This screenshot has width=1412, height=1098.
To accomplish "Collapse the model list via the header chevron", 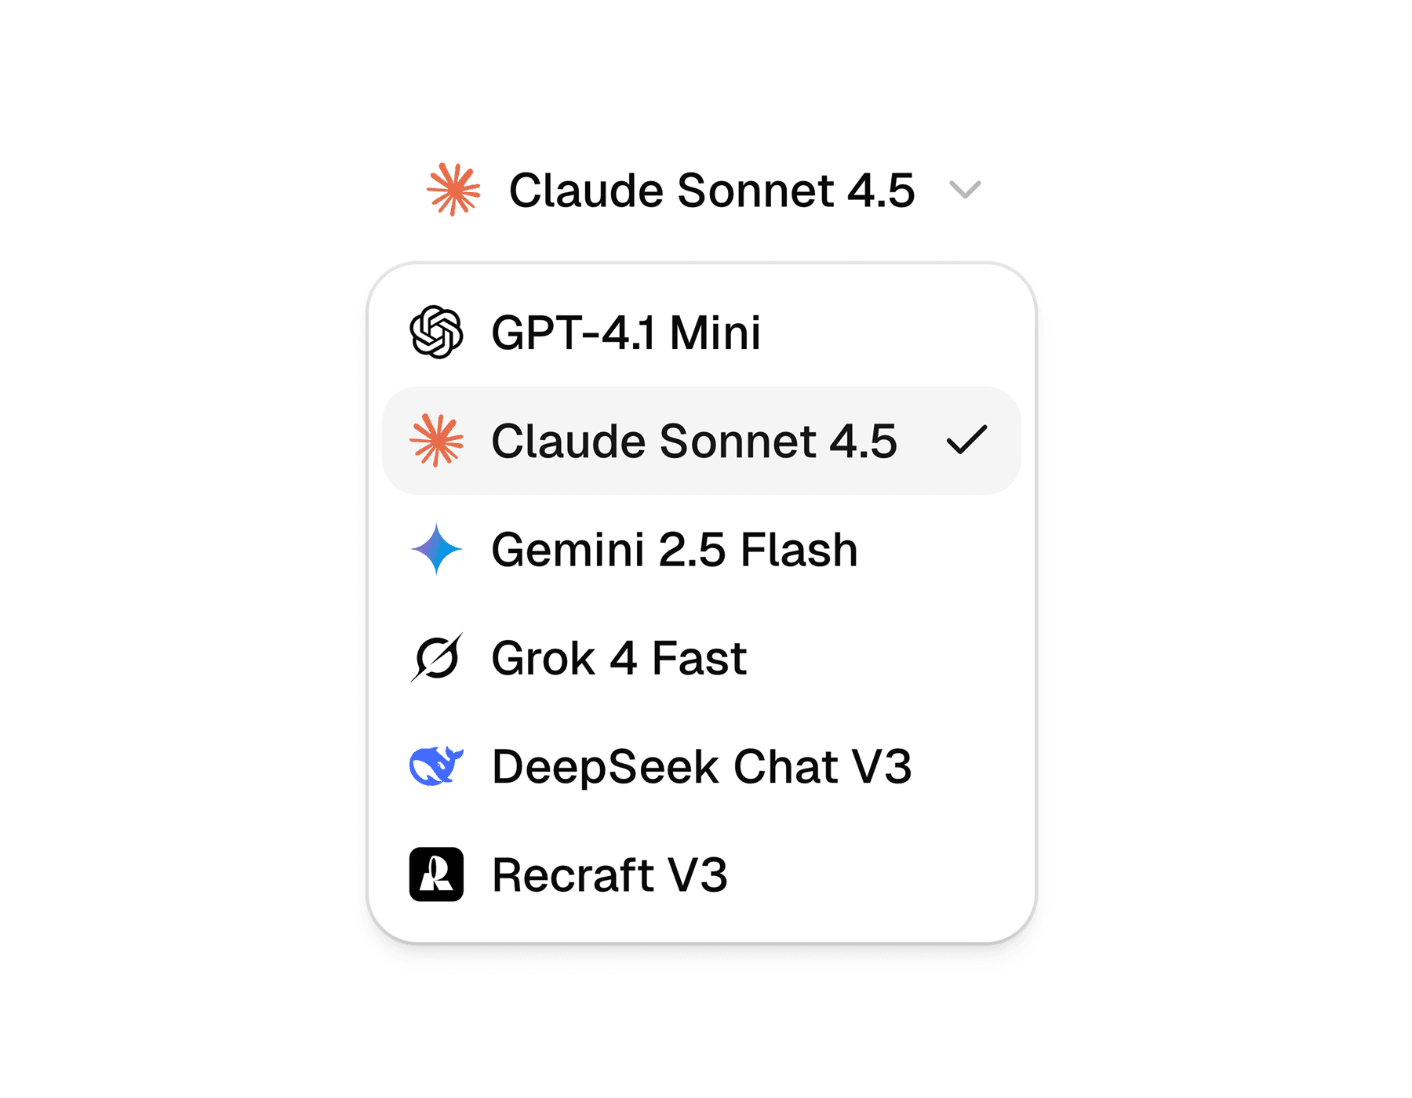I will click(964, 190).
